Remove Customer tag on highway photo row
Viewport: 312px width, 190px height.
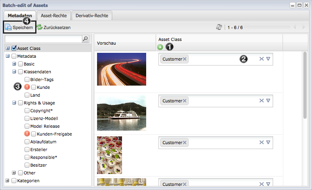tap(185, 59)
